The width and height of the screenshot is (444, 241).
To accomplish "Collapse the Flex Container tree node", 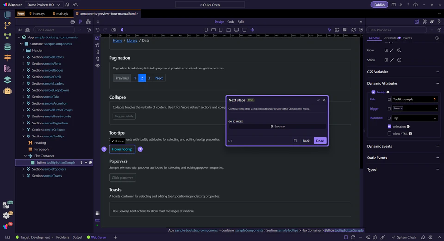I will coord(25,156).
